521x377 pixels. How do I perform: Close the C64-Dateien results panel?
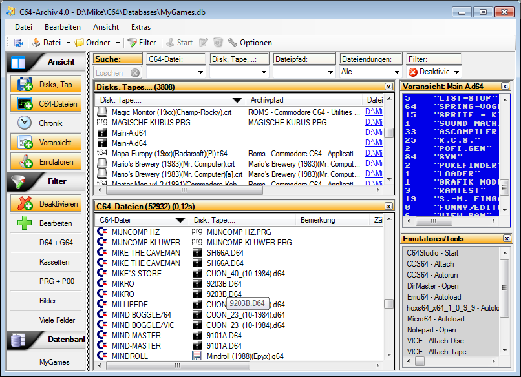[x=388, y=206]
